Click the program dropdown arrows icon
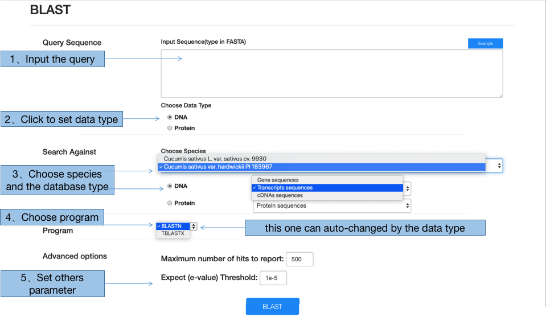The width and height of the screenshot is (546, 317). pos(194,226)
